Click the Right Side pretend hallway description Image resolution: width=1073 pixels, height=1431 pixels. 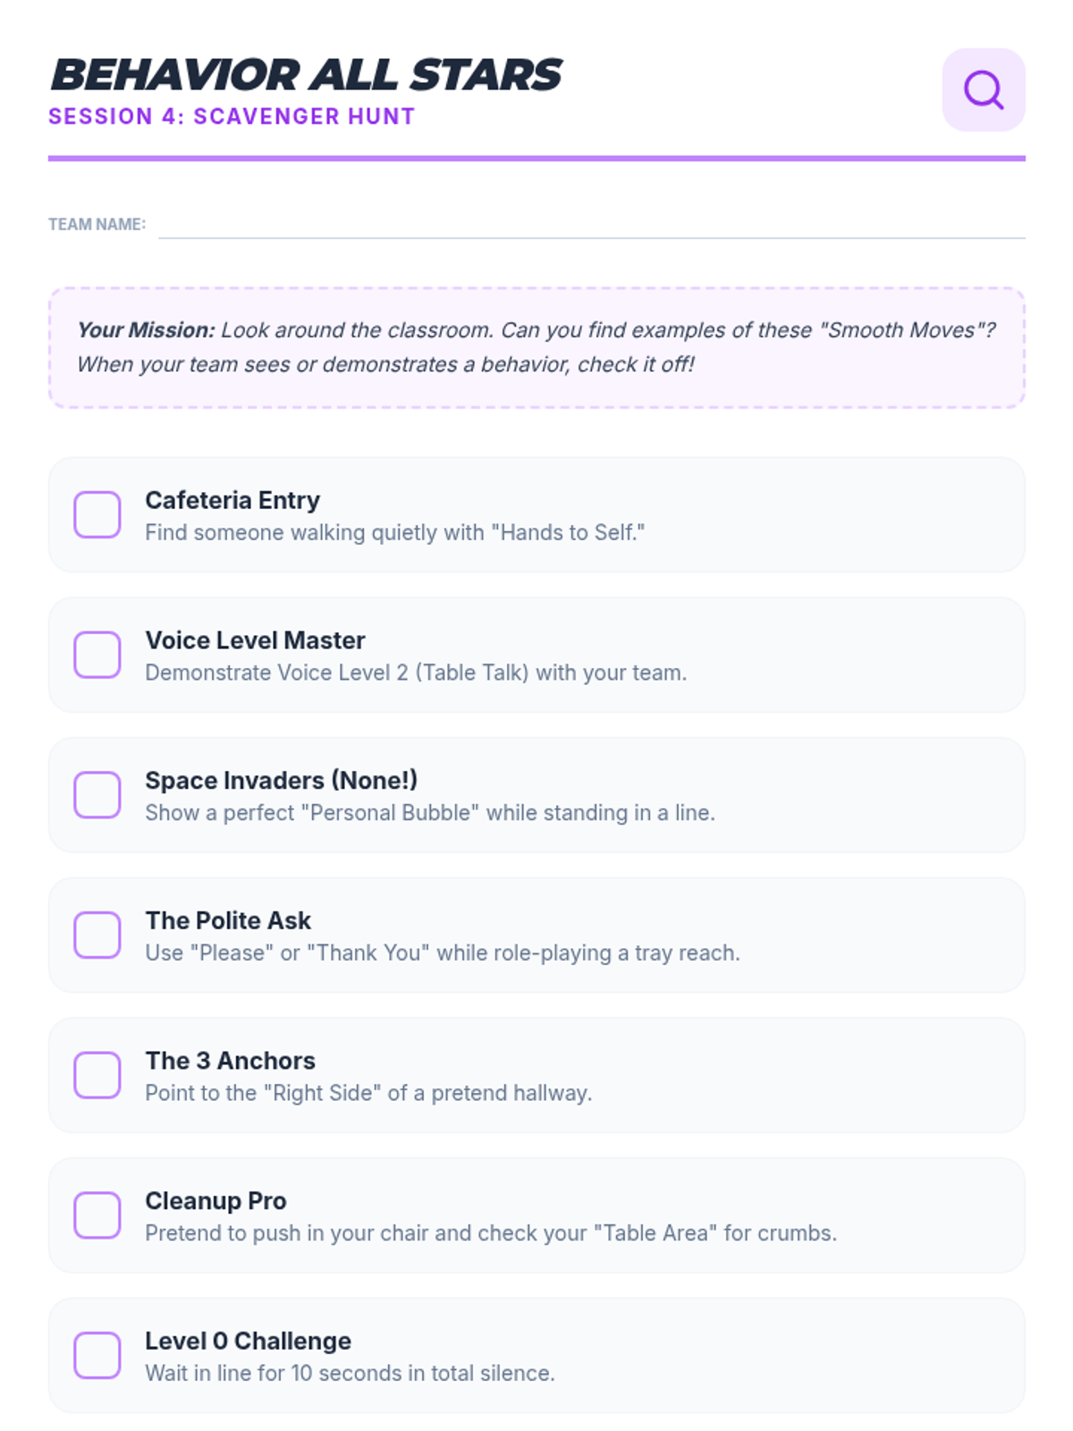click(x=368, y=1093)
